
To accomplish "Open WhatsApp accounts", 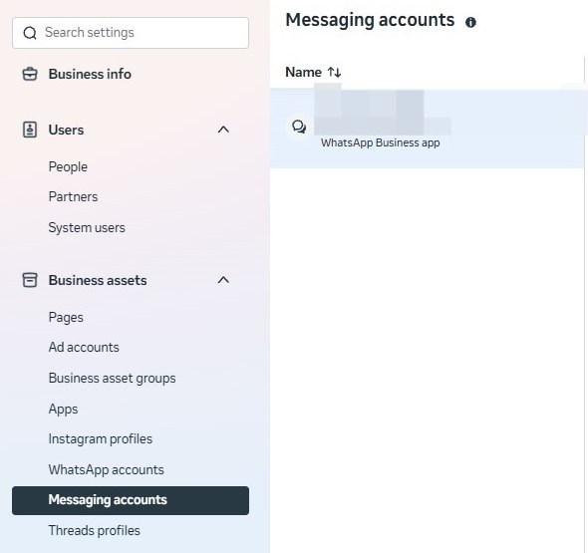I will [106, 469].
